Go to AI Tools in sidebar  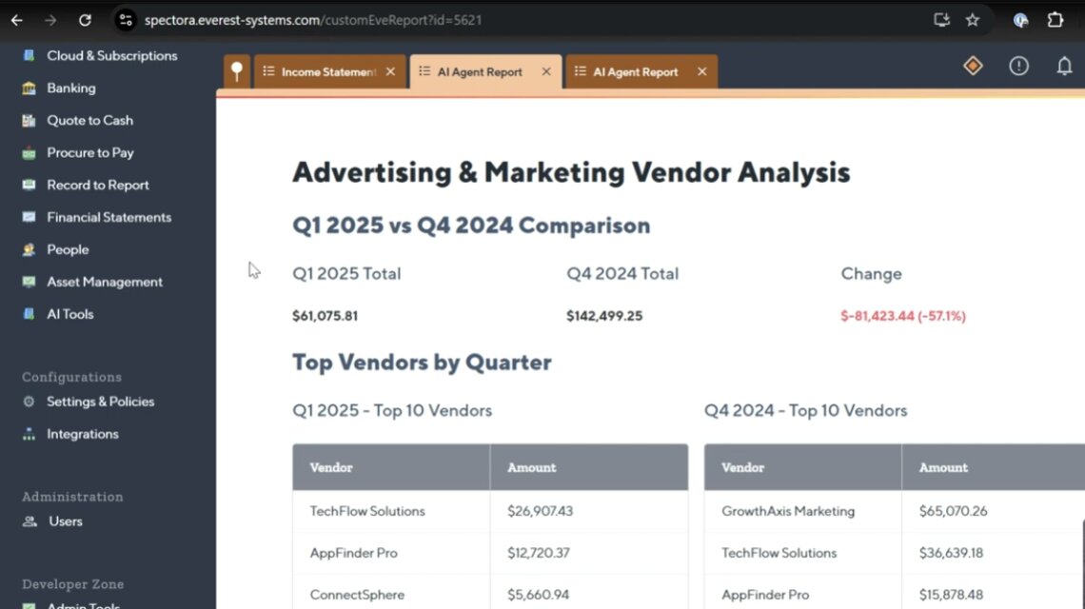[x=70, y=315]
